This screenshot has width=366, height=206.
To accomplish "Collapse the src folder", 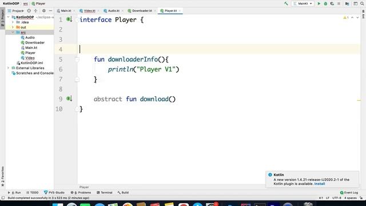I will click(13, 33).
